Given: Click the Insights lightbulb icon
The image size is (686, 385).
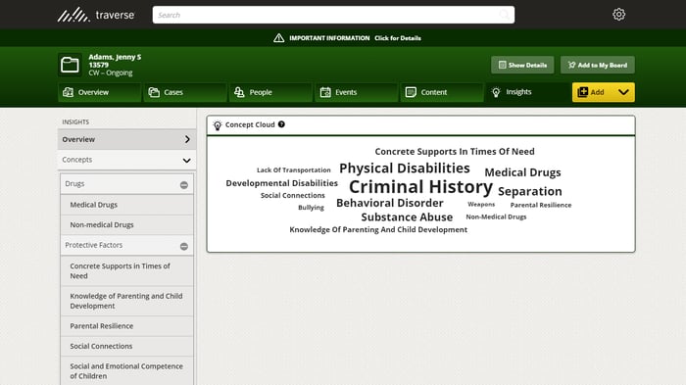Looking at the screenshot, I should pos(496,92).
